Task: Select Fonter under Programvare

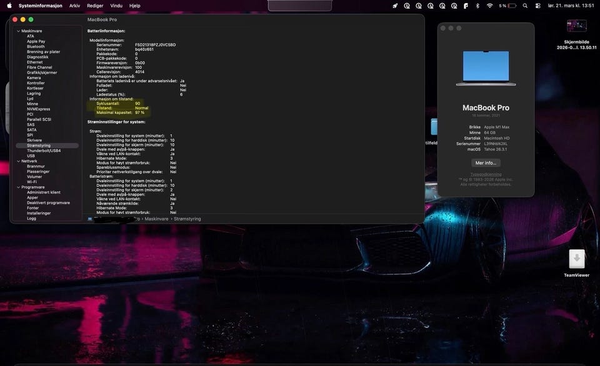Action: 32,208
